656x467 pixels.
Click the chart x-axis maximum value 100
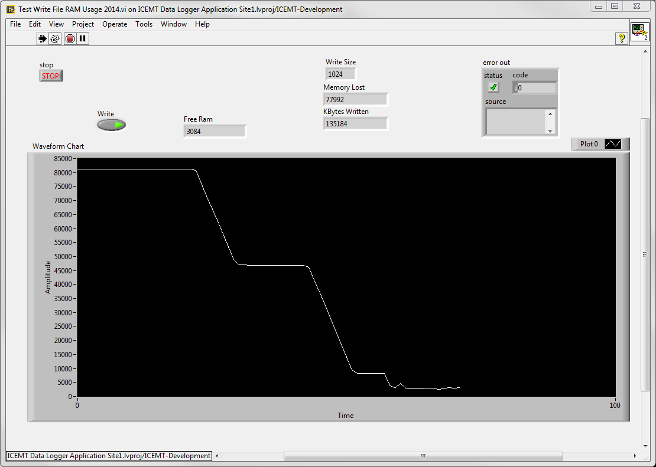[615, 405]
